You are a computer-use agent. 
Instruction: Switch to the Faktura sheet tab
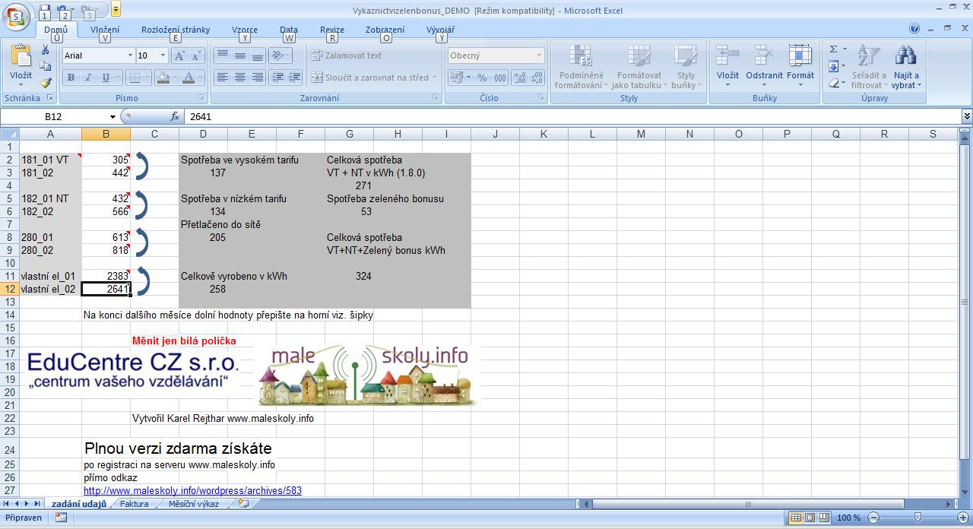pyautogui.click(x=135, y=504)
